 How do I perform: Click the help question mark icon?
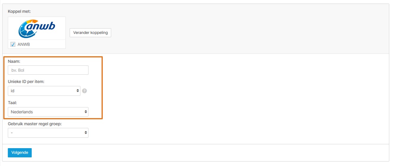[x=85, y=91]
